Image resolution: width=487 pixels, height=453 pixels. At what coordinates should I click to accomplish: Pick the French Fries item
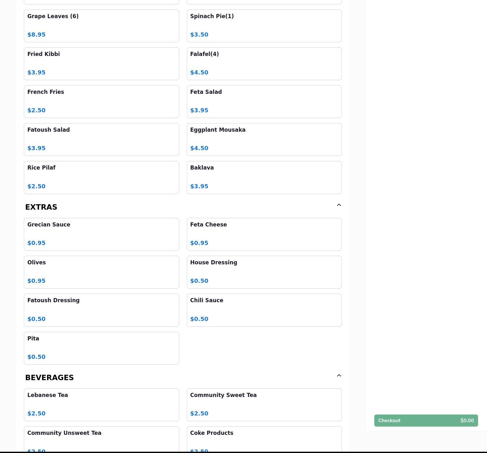coord(101,101)
